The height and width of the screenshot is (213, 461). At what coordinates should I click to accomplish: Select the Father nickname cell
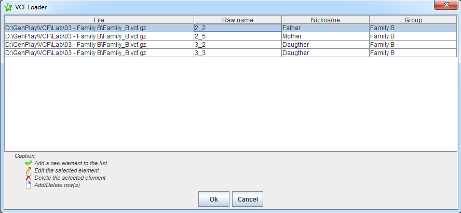pyautogui.click(x=325, y=28)
